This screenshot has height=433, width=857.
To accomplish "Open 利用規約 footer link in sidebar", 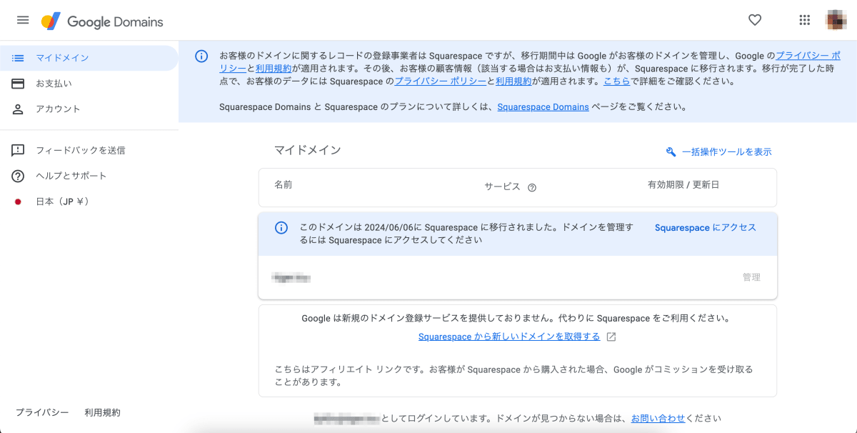I will pos(102,413).
